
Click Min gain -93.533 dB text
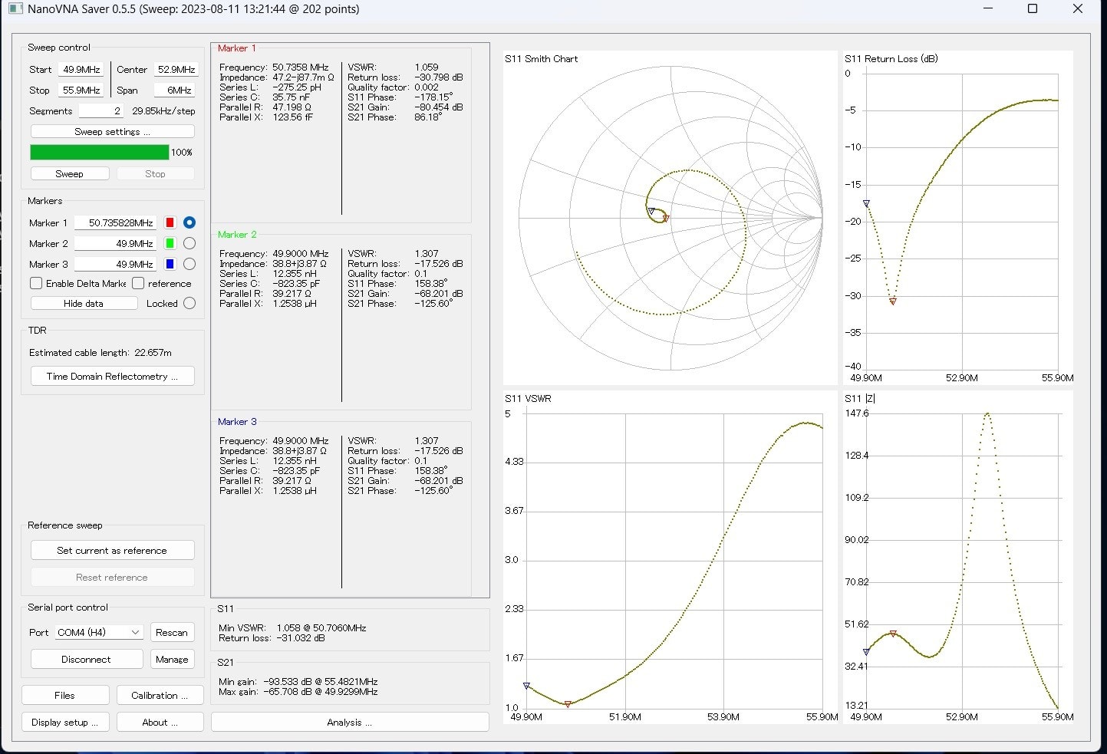[298, 681]
